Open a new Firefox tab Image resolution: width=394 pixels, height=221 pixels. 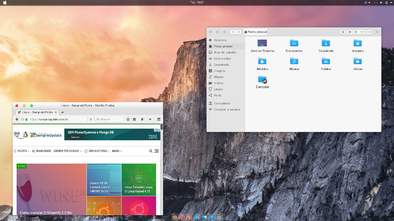coord(62,112)
